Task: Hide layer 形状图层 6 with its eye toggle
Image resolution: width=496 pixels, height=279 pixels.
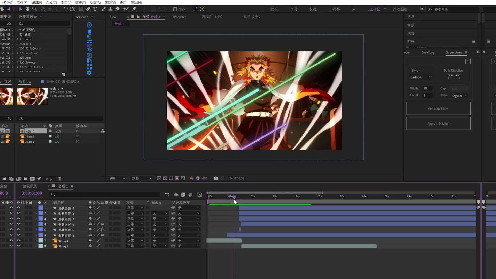Action: (18, 224)
